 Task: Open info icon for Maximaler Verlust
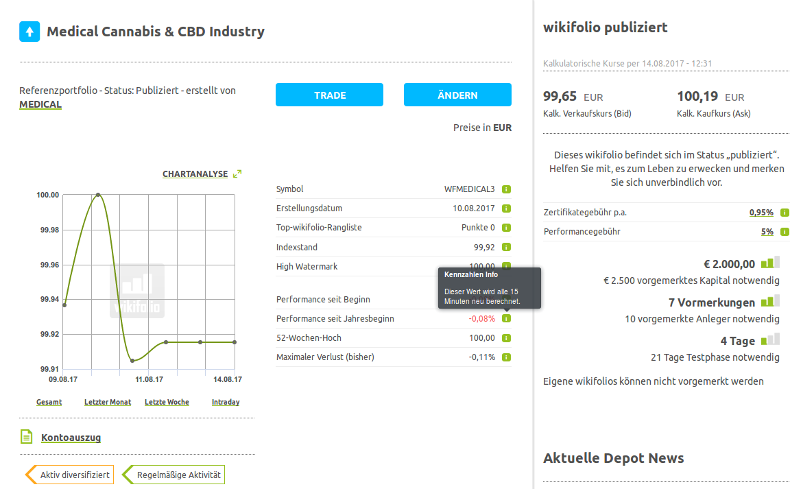click(506, 357)
